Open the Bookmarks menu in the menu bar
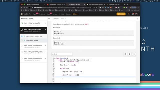 [x=30, y=1]
